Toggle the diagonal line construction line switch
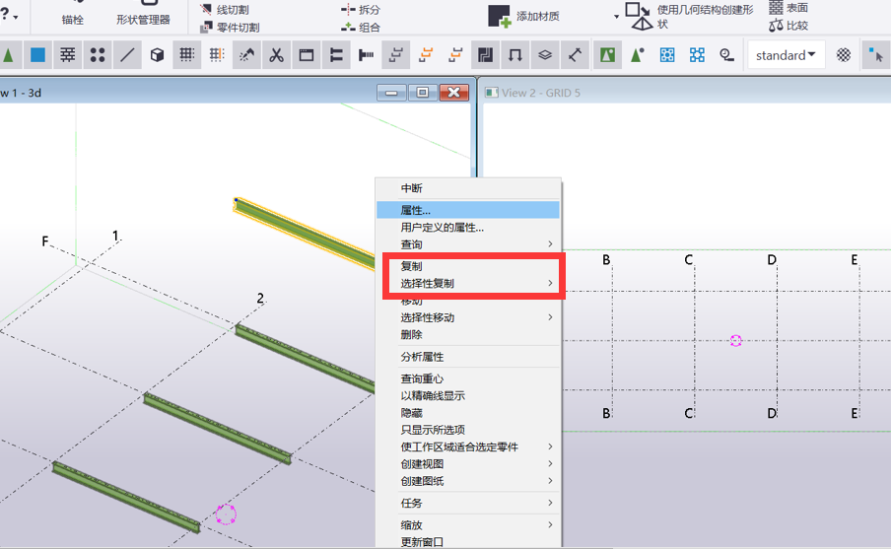 pyautogui.click(x=127, y=55)
